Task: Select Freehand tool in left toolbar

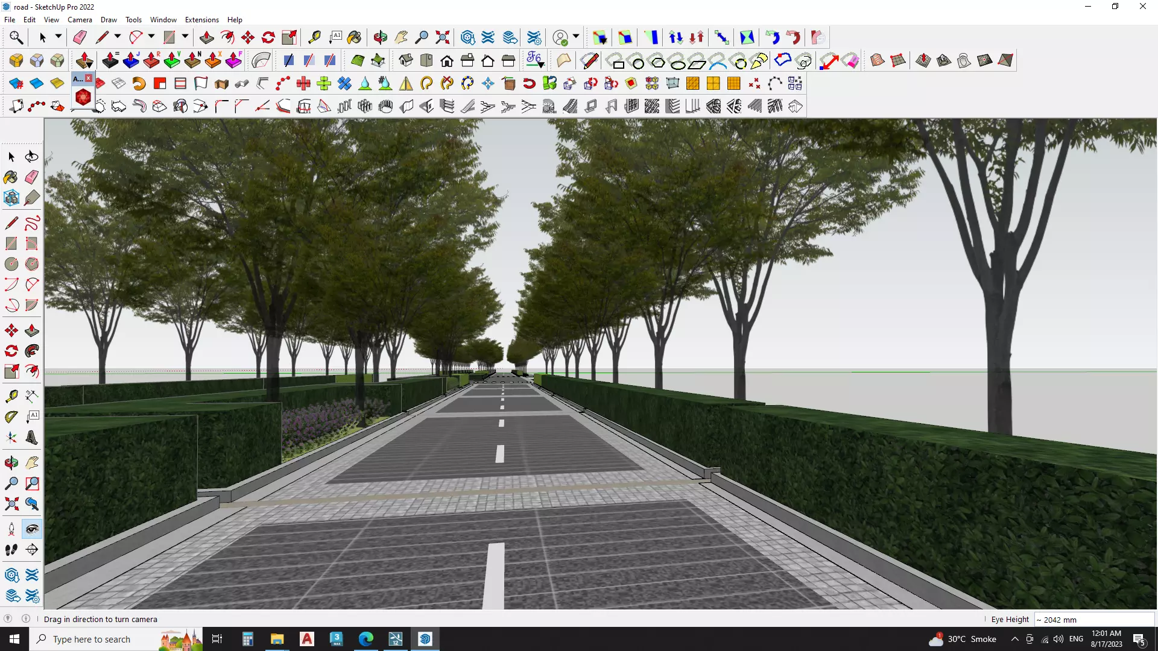Action: coord(32,223)
